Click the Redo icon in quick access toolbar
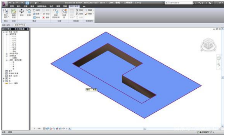Viewport: 227px width, 136px height. pyautogui.click(x=22, y=3)
